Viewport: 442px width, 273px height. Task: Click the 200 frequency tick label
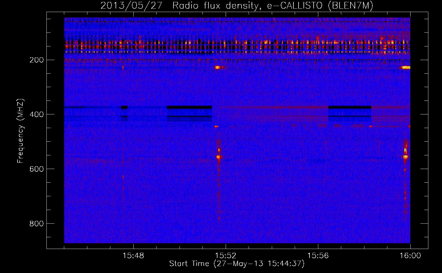pos(36,60)
